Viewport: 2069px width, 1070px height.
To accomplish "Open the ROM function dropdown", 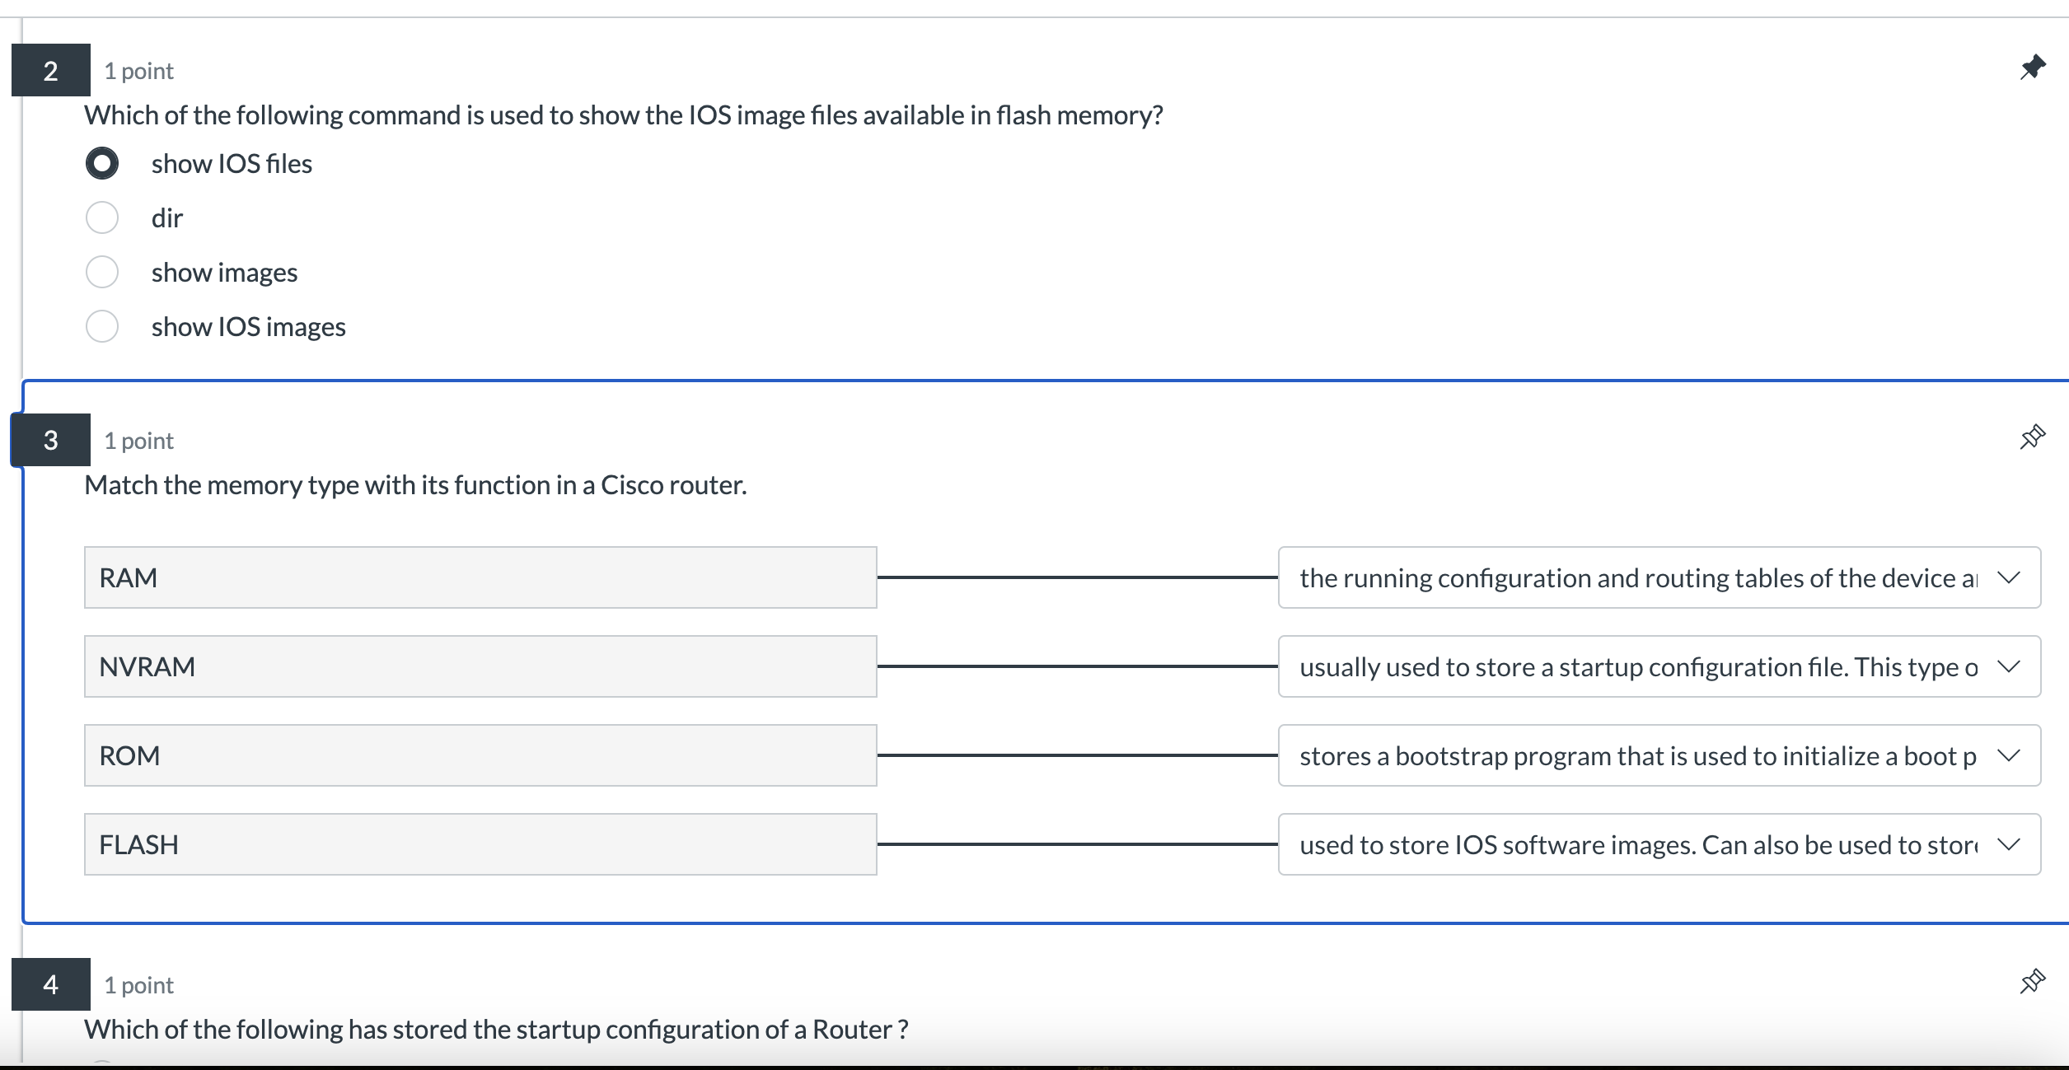I will pos(1658,755).
